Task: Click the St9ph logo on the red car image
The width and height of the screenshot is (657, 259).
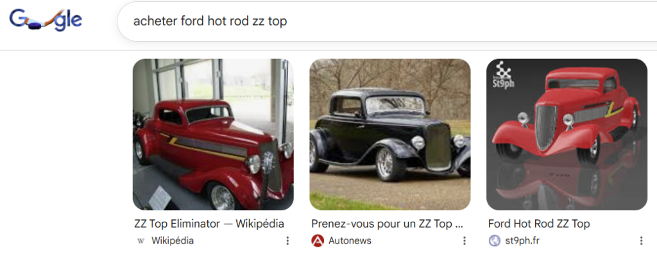Action: pyautogui.click(x=502, y=75)
